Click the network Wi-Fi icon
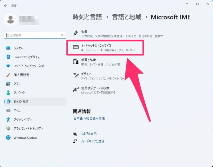 pyautogui.click(x=8, y=66)
